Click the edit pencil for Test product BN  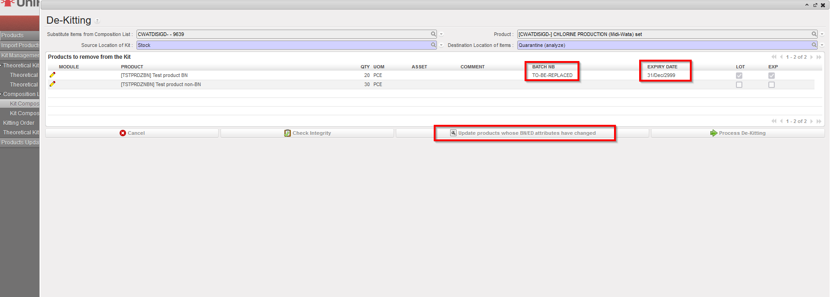point(53,75)
